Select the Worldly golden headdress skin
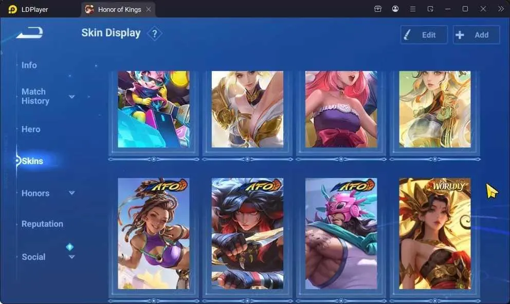This screenshot has height=304, width=510. tap(435, 234)
